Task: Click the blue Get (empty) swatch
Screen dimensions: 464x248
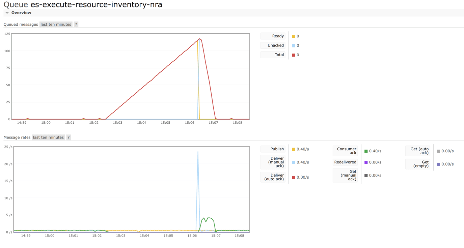Action: pos(438,164)
